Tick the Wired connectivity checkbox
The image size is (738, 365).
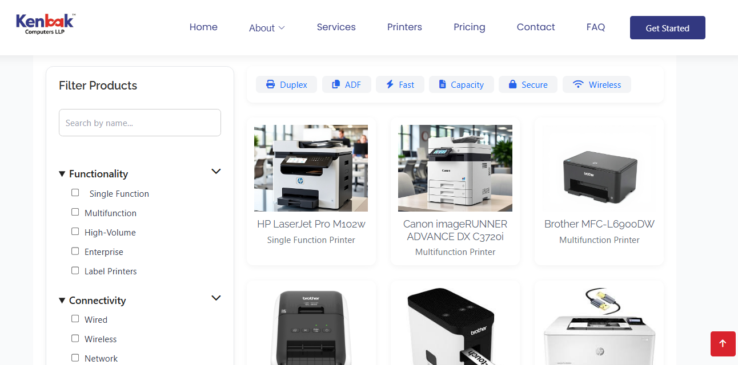tap(75, 319)
